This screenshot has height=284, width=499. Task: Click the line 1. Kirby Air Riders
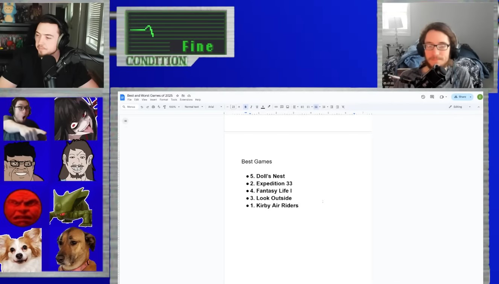[274, 205]
